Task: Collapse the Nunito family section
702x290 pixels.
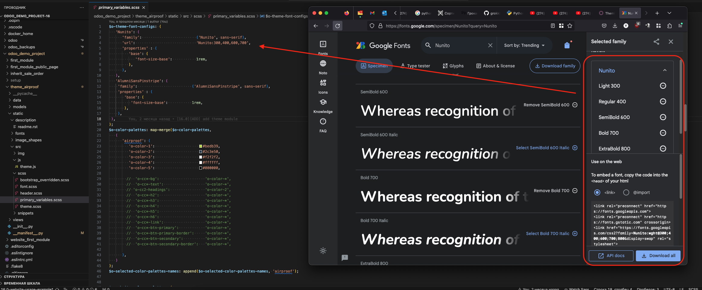Action: pyautogui.click(x=665, y=70)
